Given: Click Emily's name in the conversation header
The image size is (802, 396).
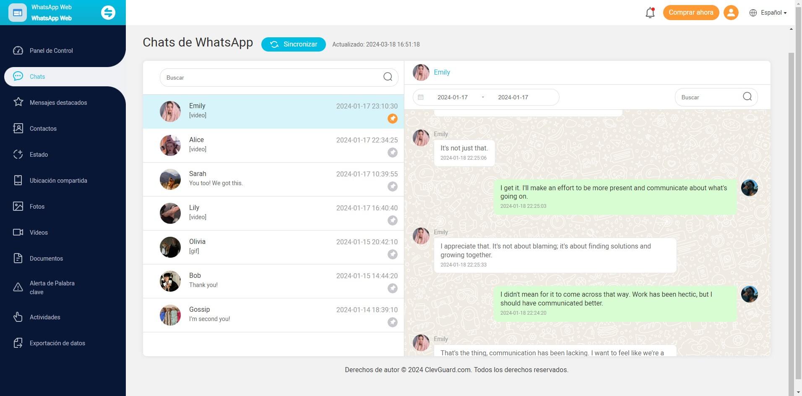Looking at the screenshot, I should [x=442, y=72].
